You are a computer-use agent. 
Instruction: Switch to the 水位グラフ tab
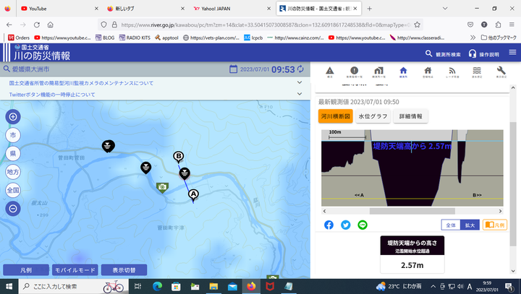tap(373, 116)
